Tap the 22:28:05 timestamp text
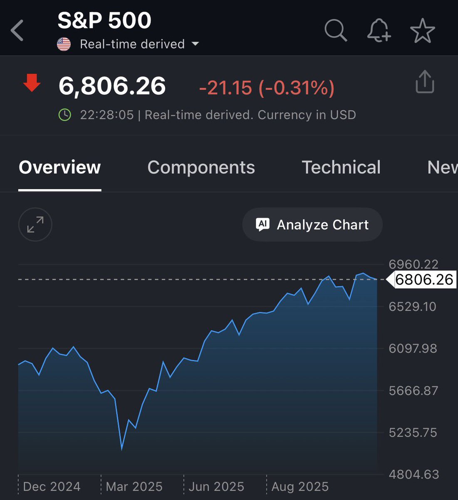Screen dimensions: 458x500 107,115
